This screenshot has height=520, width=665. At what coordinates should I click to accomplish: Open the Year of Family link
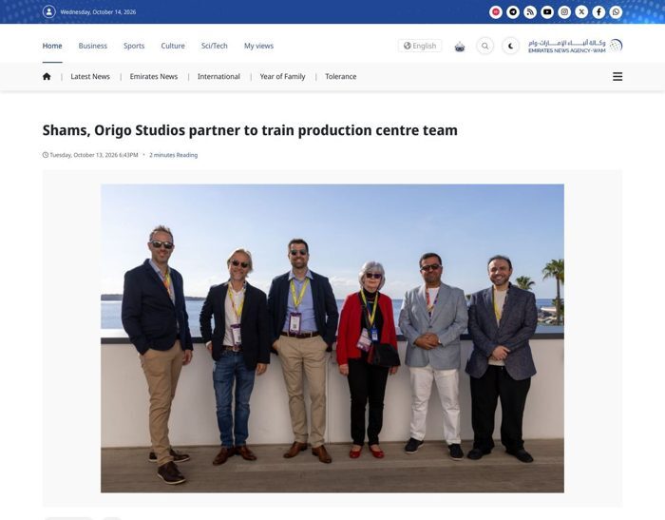coord(282,76)
